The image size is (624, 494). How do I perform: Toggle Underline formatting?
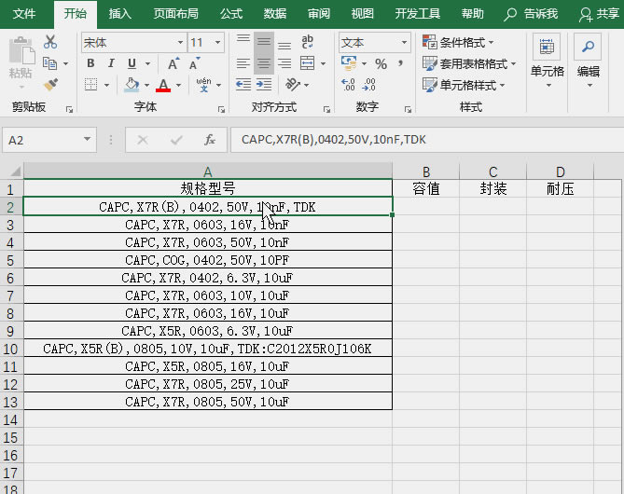(x=132, y=63)
